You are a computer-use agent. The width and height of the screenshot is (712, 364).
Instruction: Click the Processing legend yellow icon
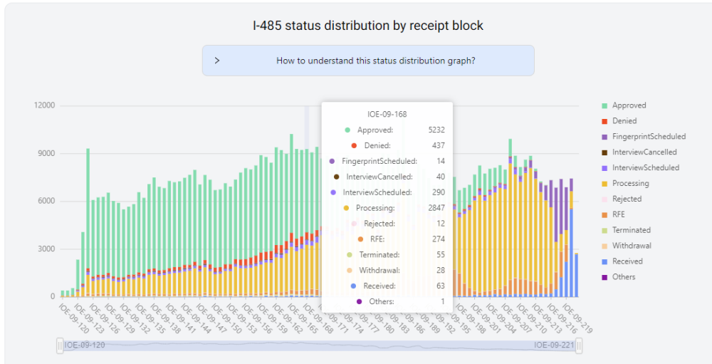[604, 184]
